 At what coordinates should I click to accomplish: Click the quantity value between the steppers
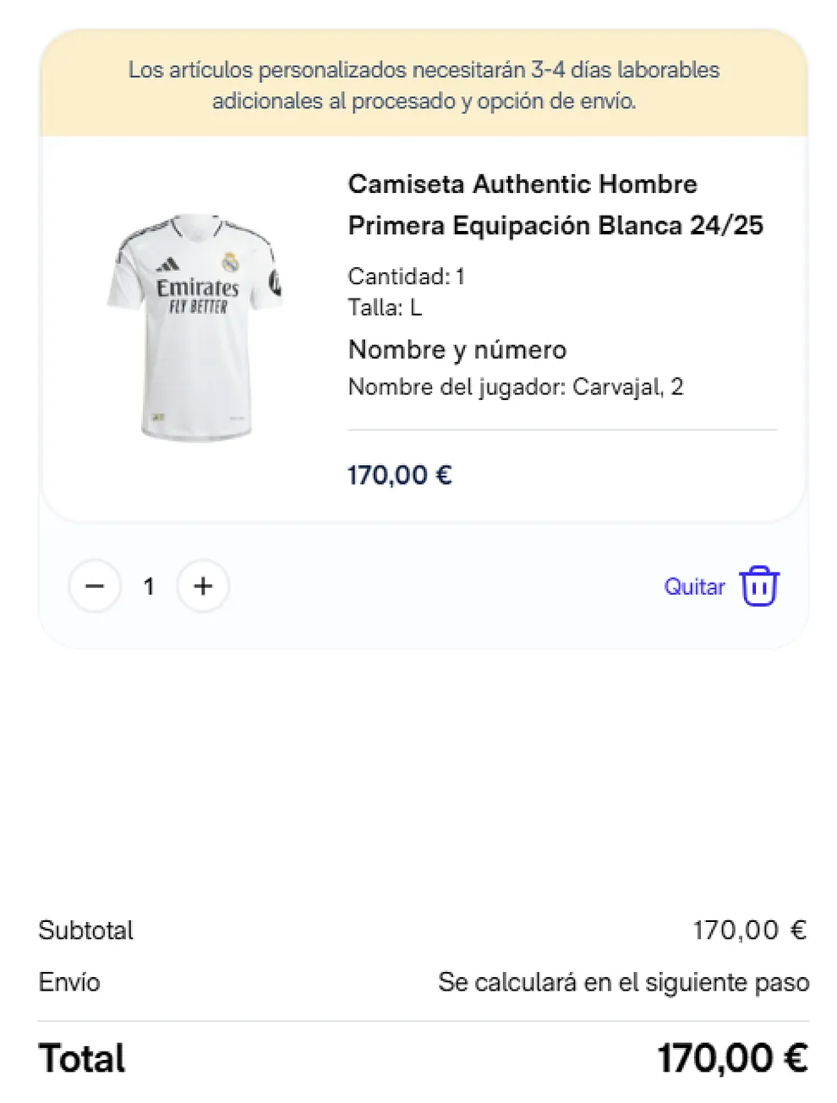[149, 586]
